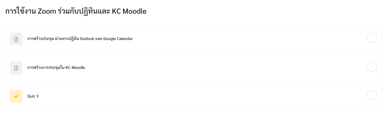Click the blank space in the Quiz 3 row
386x115 pixels.
click(x=195, y=96)
